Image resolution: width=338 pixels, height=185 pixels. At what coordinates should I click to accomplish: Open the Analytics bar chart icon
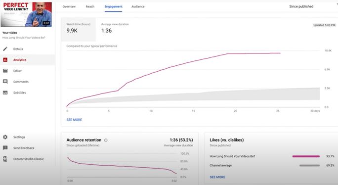click(5, 60)
